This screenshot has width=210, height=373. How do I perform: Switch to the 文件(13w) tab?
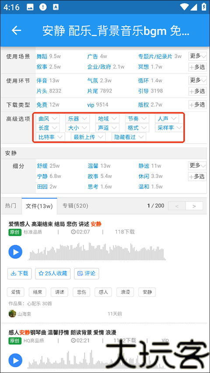39,206
